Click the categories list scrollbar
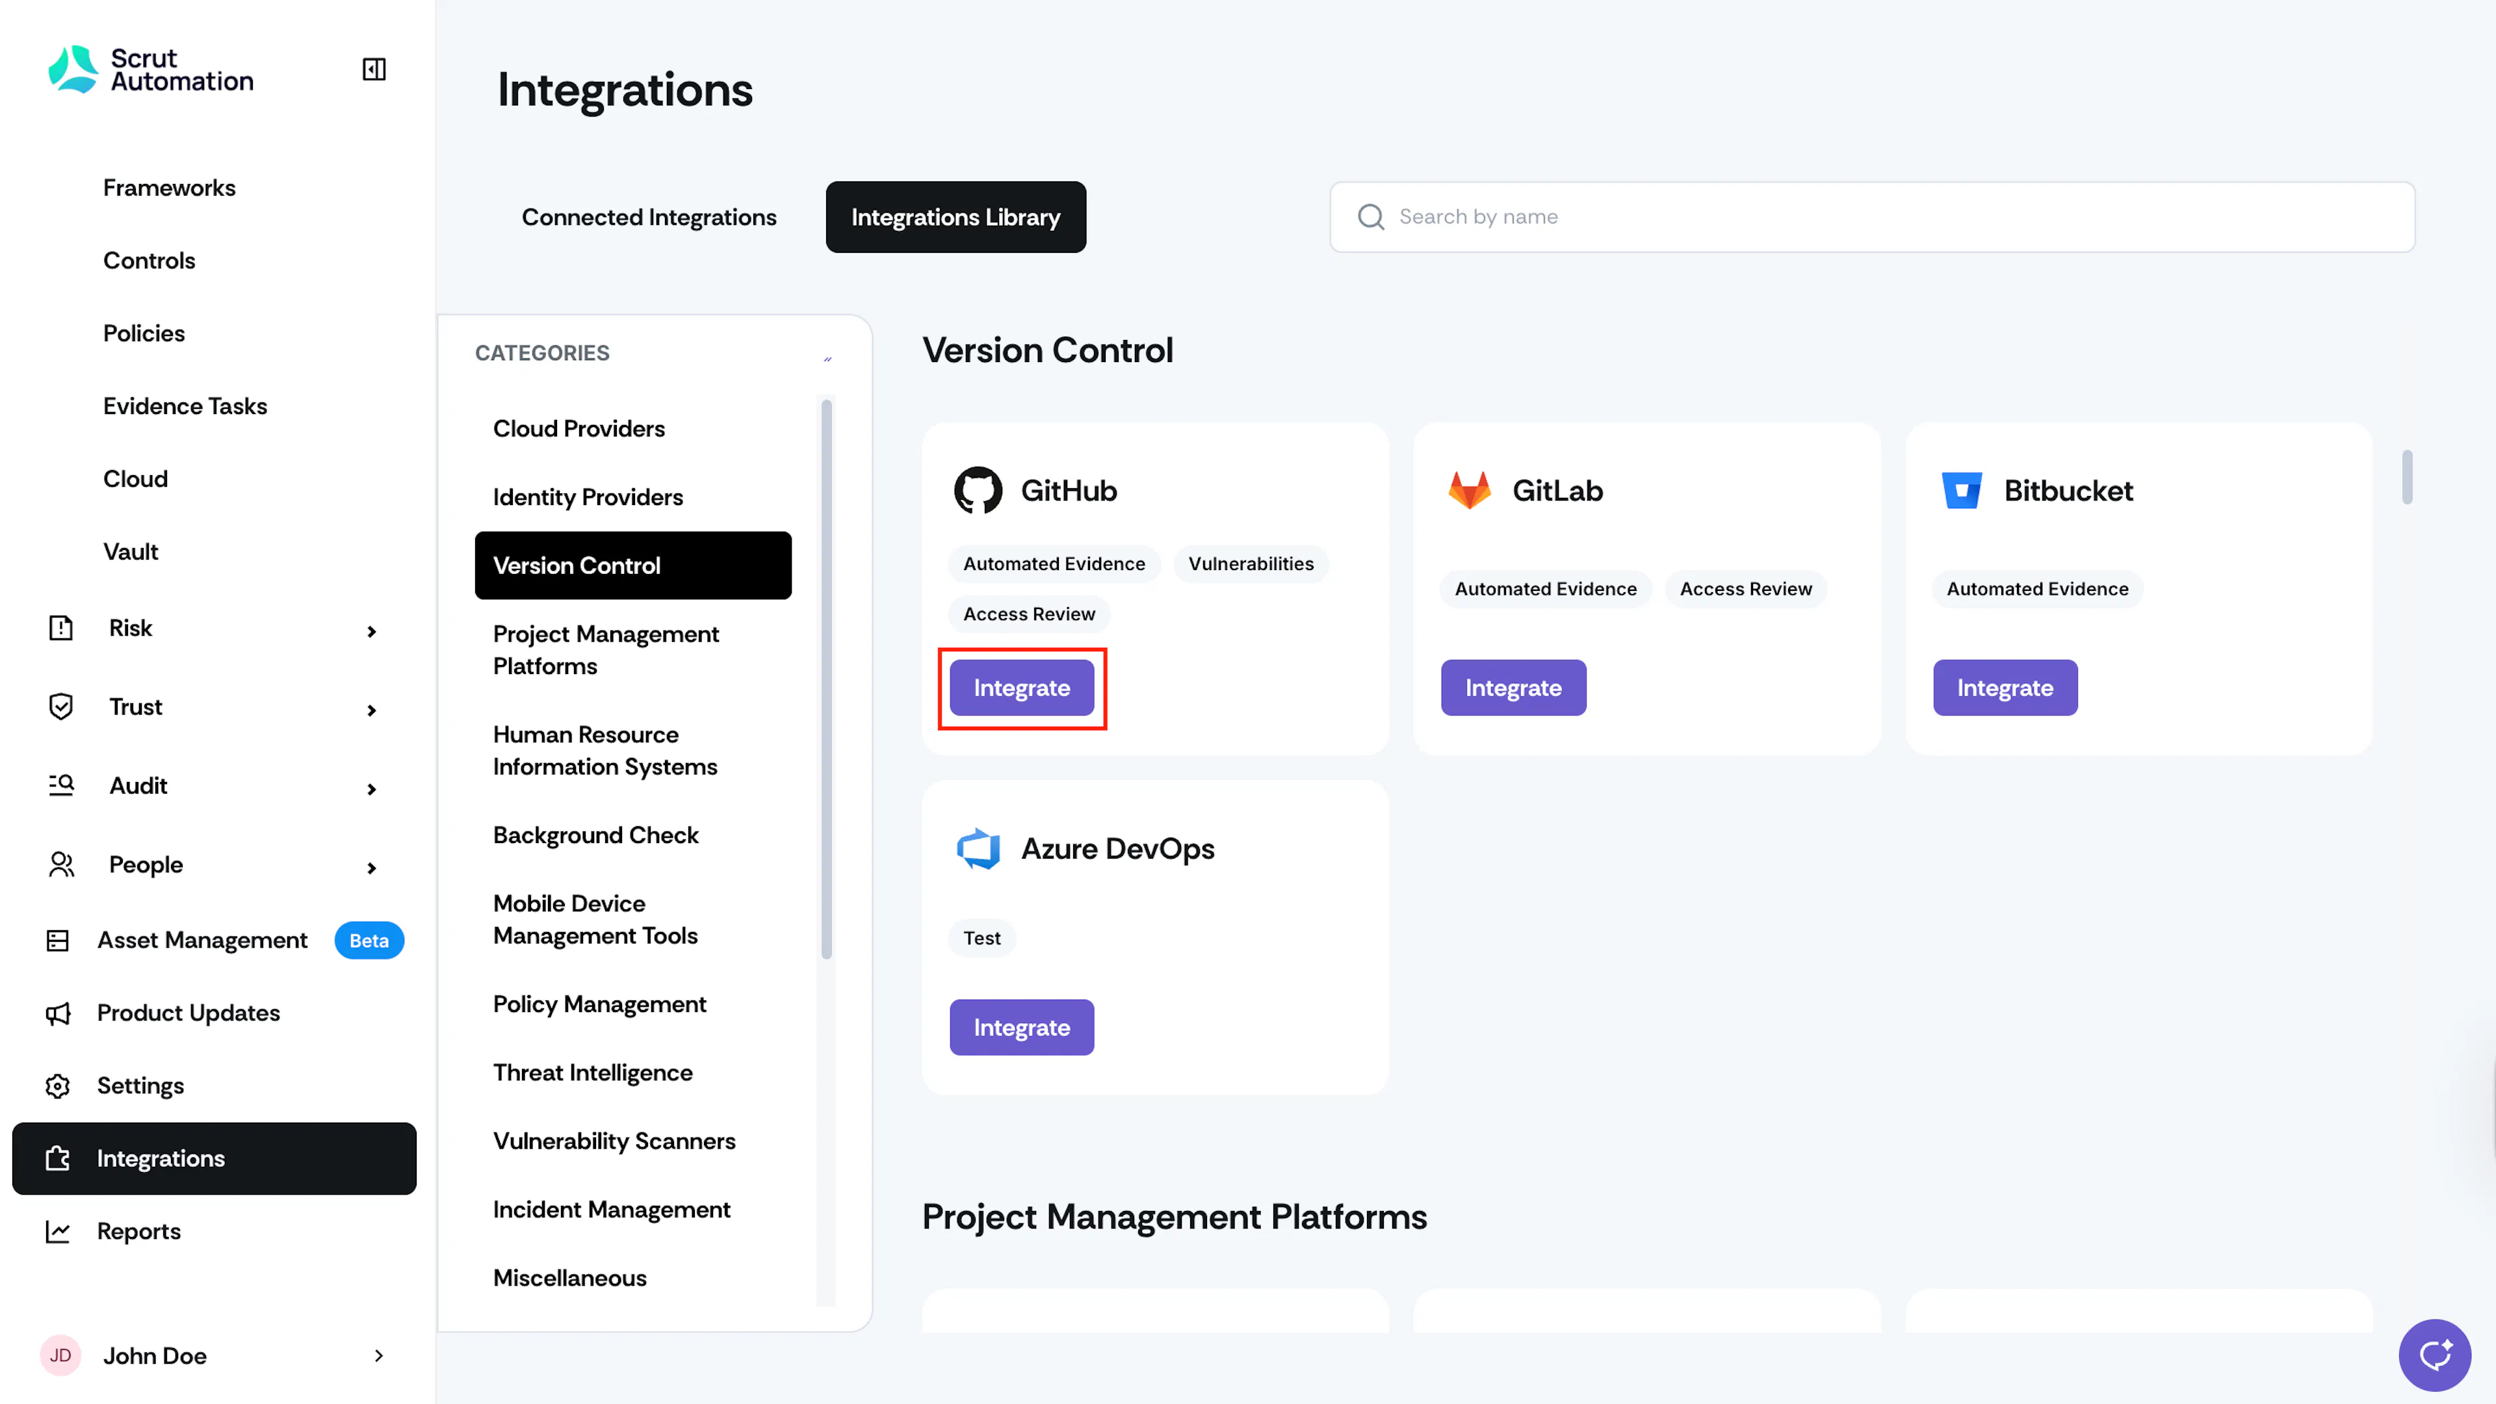The width and height of the screenshot is (2496, 1404). coord(827,678)
